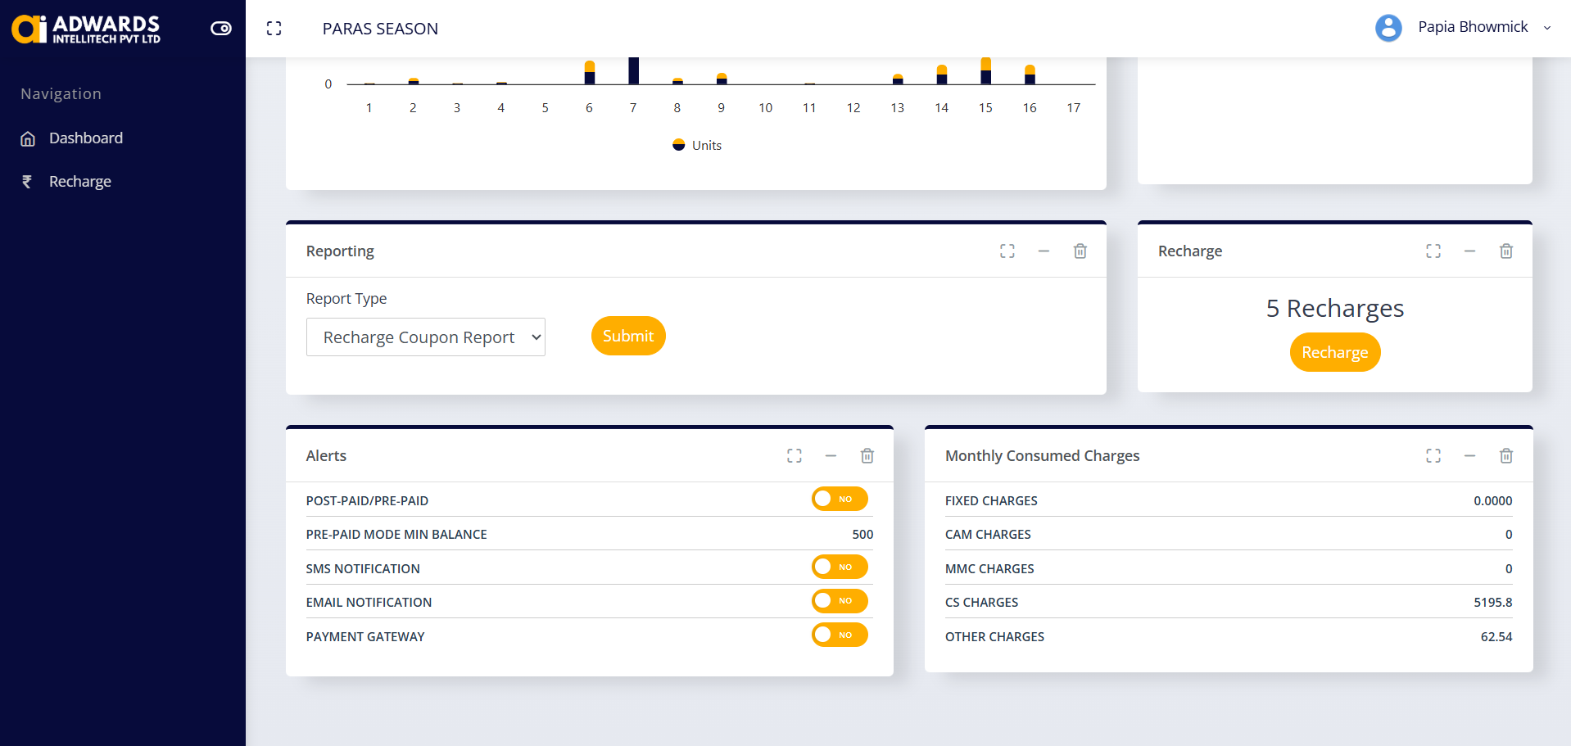The image size is (1571, 746).
Task: Fullscreen the Monthly Consumed Charges panel
Action: (1433, 456)
